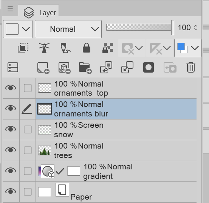Expand the palette color dropdown
This screenshot has width=209, height=203.
tap(18, 29)
